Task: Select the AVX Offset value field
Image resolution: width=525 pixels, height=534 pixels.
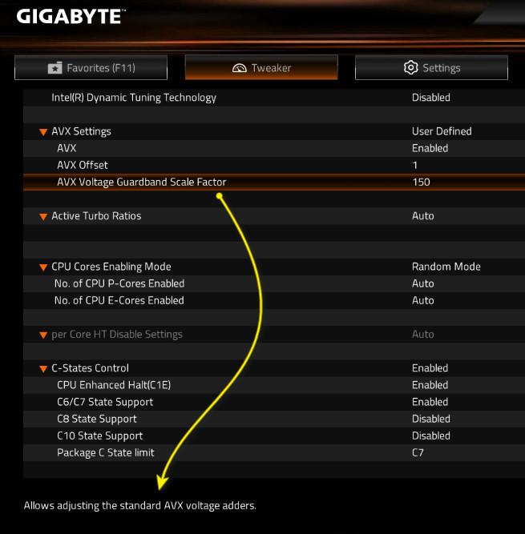Action: 415,165
